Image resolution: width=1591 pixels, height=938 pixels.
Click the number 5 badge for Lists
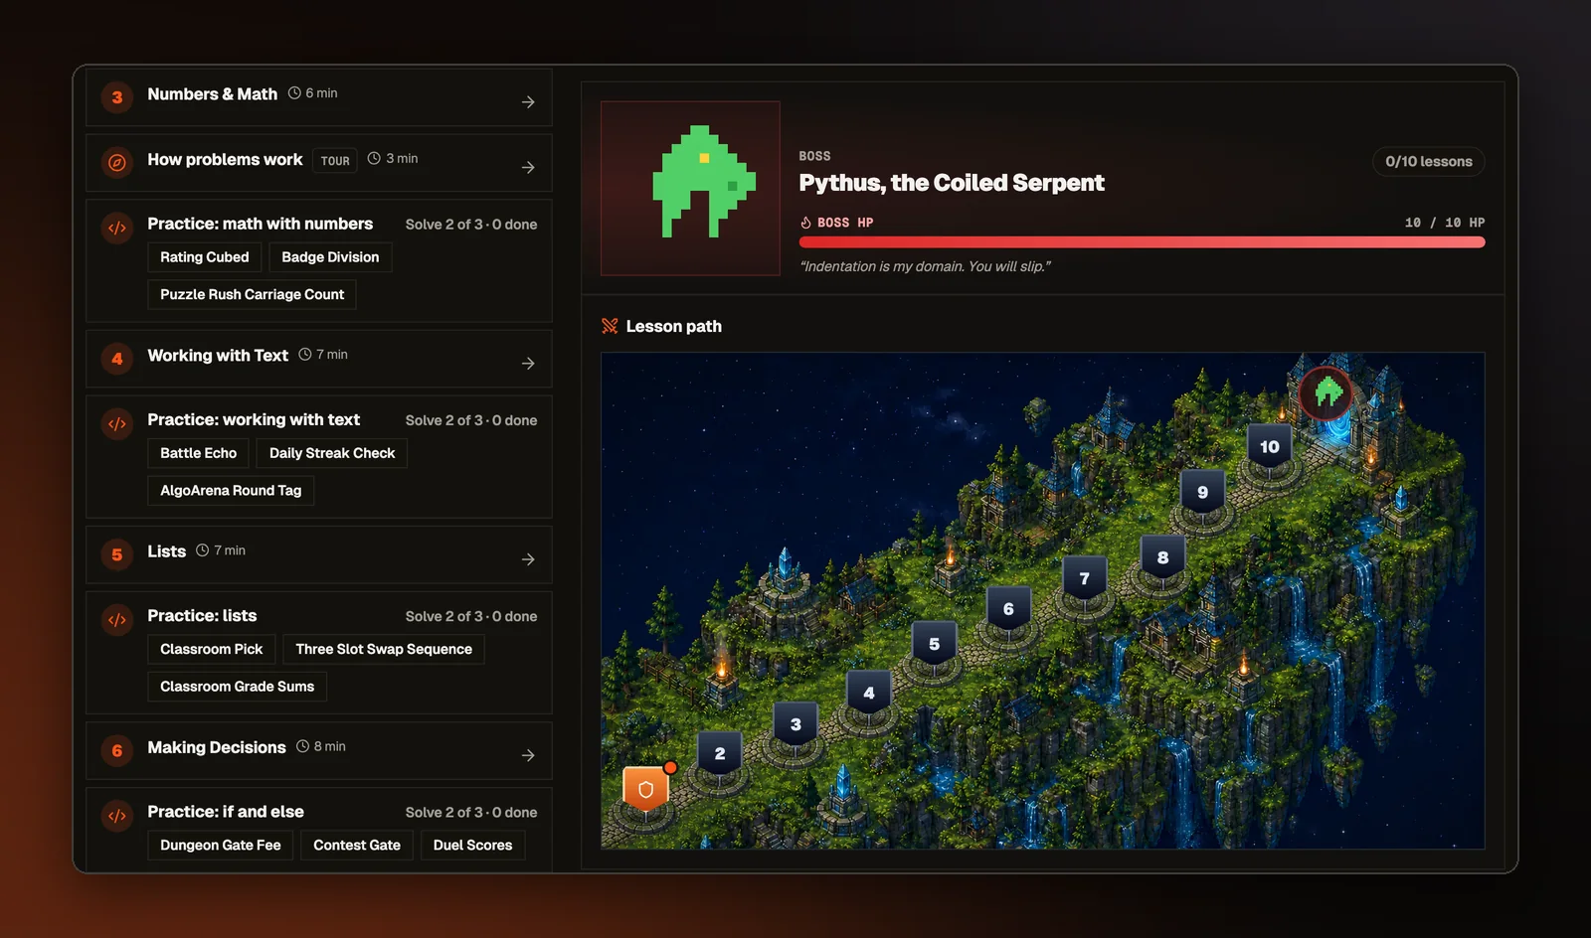117,554
